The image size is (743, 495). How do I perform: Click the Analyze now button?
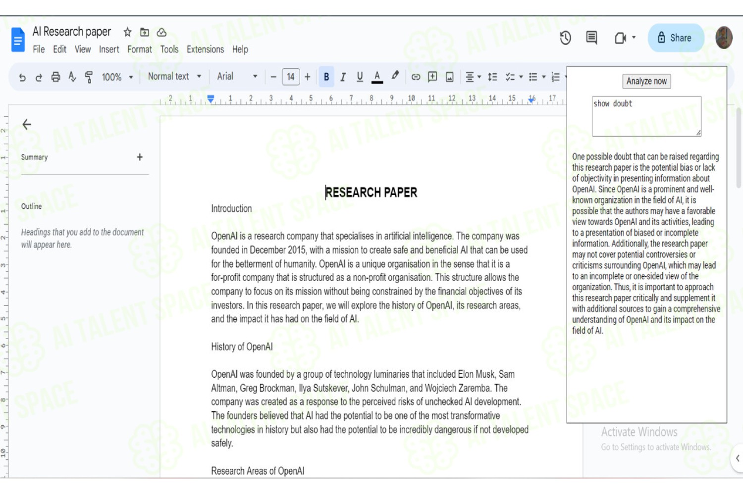click(646, 81)
